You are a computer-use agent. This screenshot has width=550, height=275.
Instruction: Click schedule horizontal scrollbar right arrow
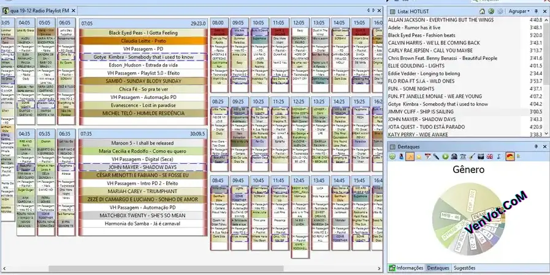coord(379,269)
